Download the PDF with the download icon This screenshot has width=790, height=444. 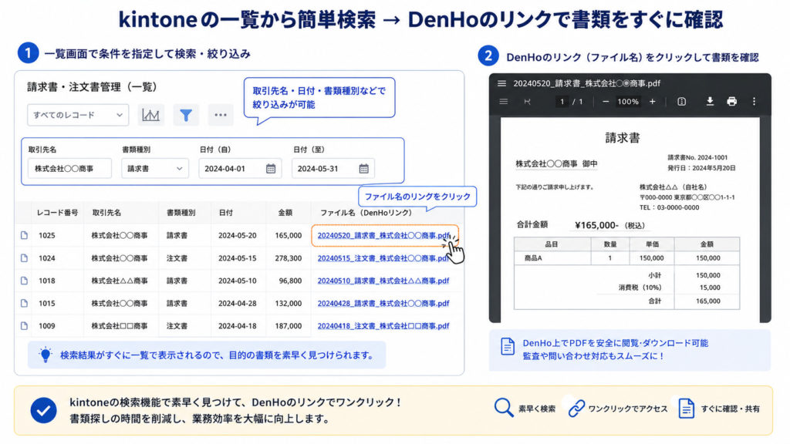710,102
